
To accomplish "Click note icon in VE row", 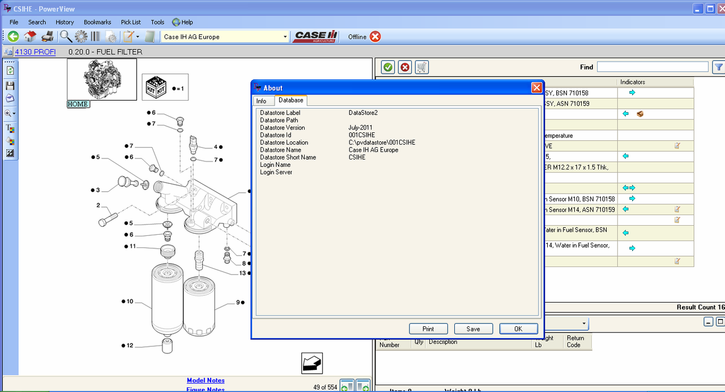I will (x=677, y=146).
